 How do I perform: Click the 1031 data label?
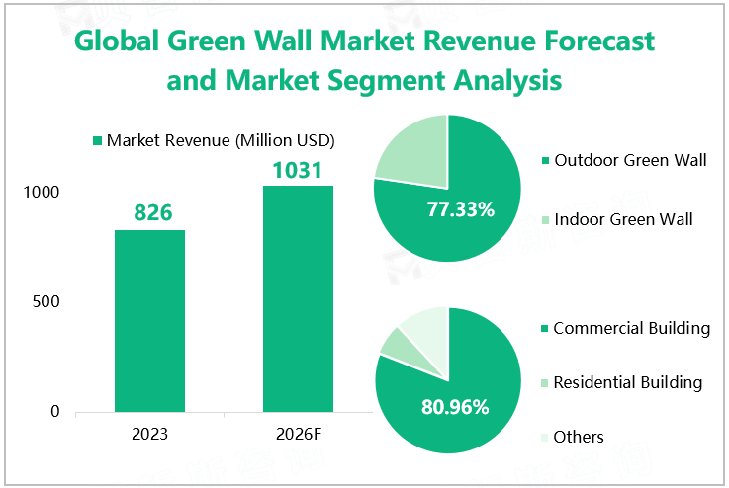pos(298,170)
